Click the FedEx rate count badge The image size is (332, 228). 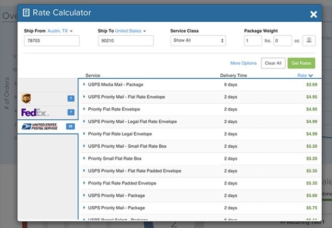click(71, 112)
